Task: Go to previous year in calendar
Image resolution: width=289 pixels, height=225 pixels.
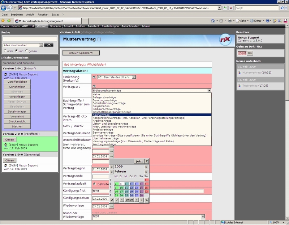Action: pos(112,167)
